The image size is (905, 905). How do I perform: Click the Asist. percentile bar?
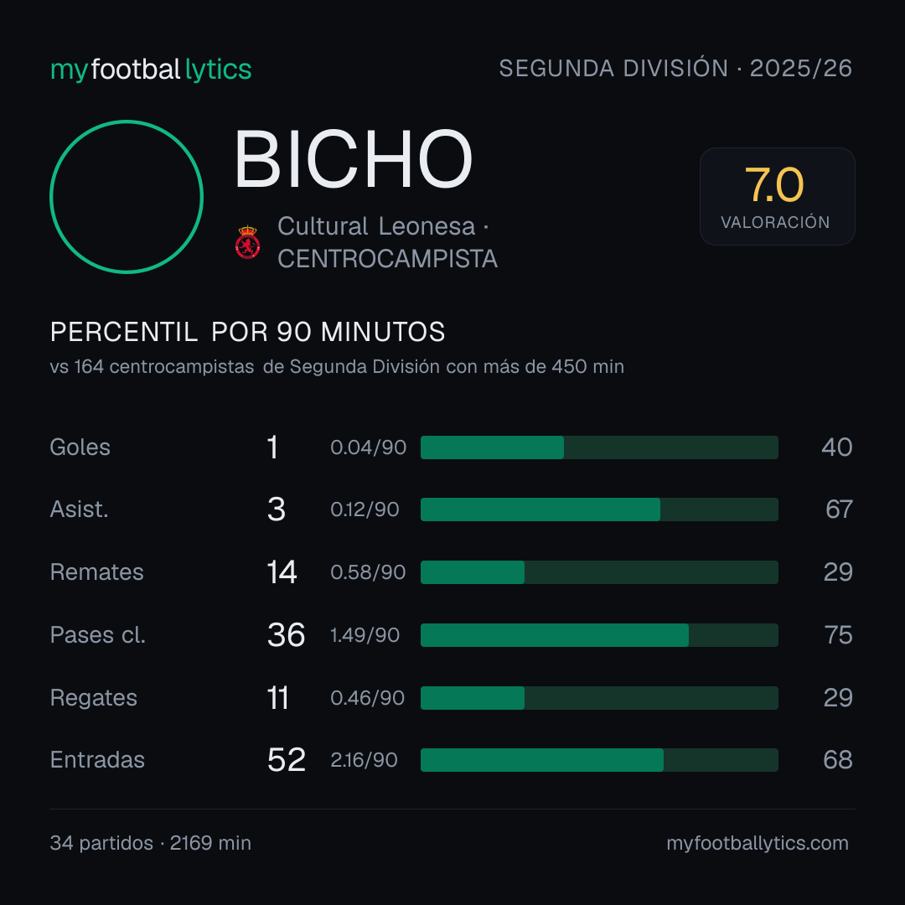(599, 509)
